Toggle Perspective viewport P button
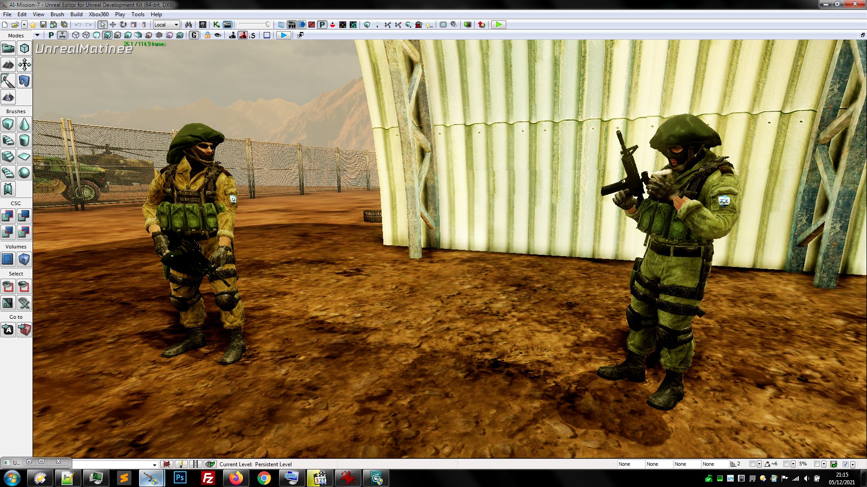 tap(51, 35)
